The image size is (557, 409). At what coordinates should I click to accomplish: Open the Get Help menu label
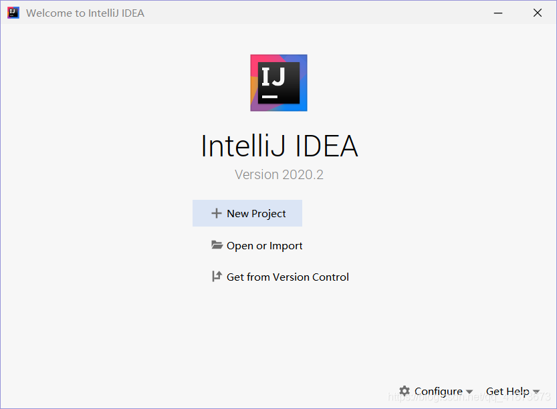coord(508,391)
